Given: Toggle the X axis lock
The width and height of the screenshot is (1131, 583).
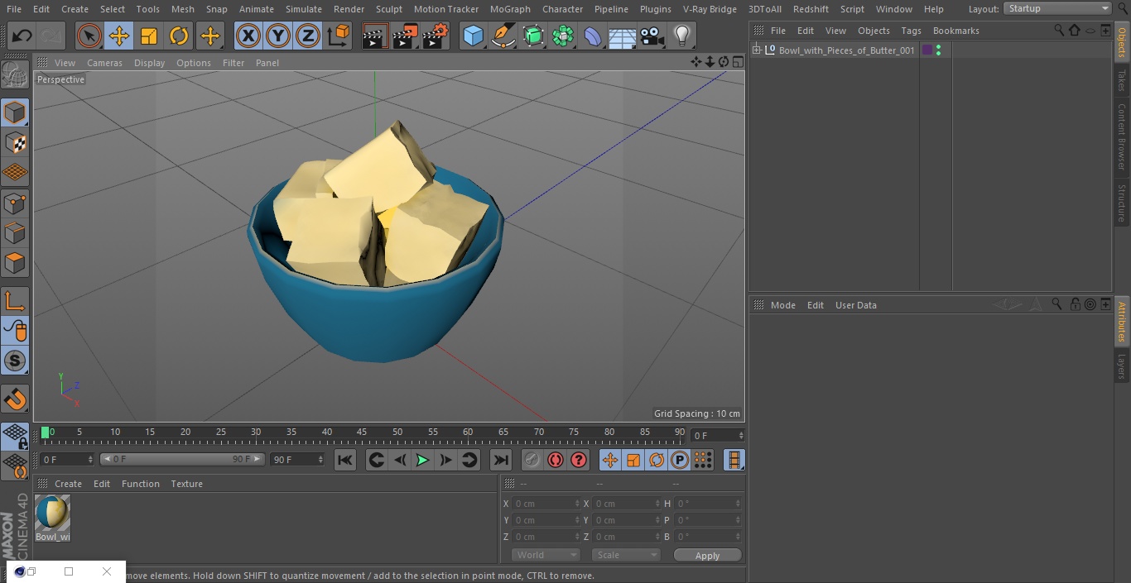Looking at the screenshot, I should (x=248, y=36).
